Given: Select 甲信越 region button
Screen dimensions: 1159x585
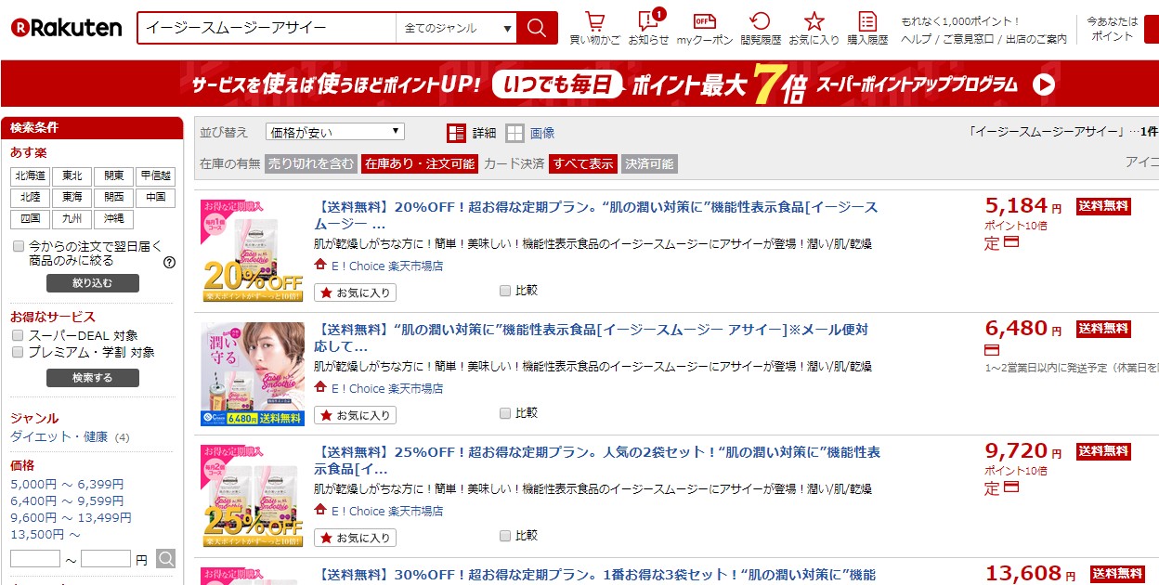Looking at the screenshot, I should pyautogui.click(x=155, y=175).
